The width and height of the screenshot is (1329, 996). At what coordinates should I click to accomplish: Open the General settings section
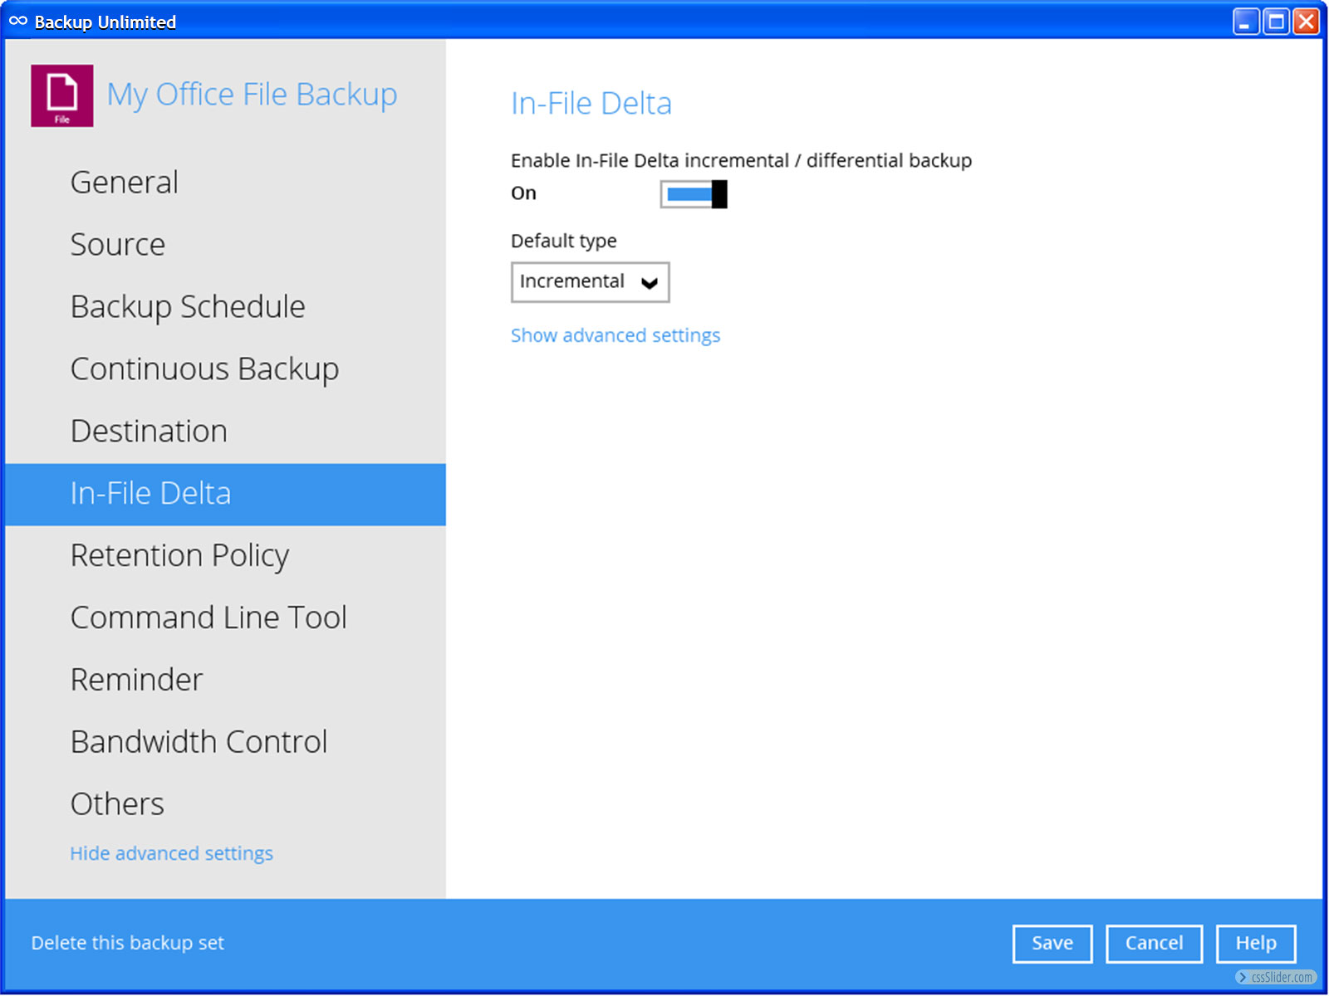124,183
